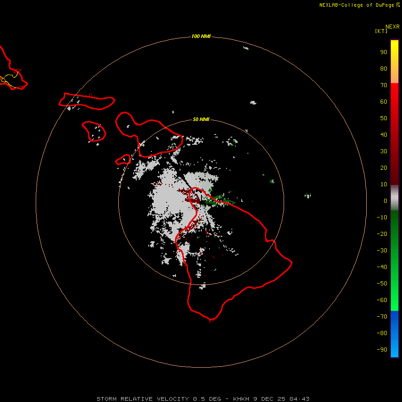The width and height of the screenshot is (402, 402).
Task: Click the -20 value on the velocity scale
Action: (x=382, y=234)
